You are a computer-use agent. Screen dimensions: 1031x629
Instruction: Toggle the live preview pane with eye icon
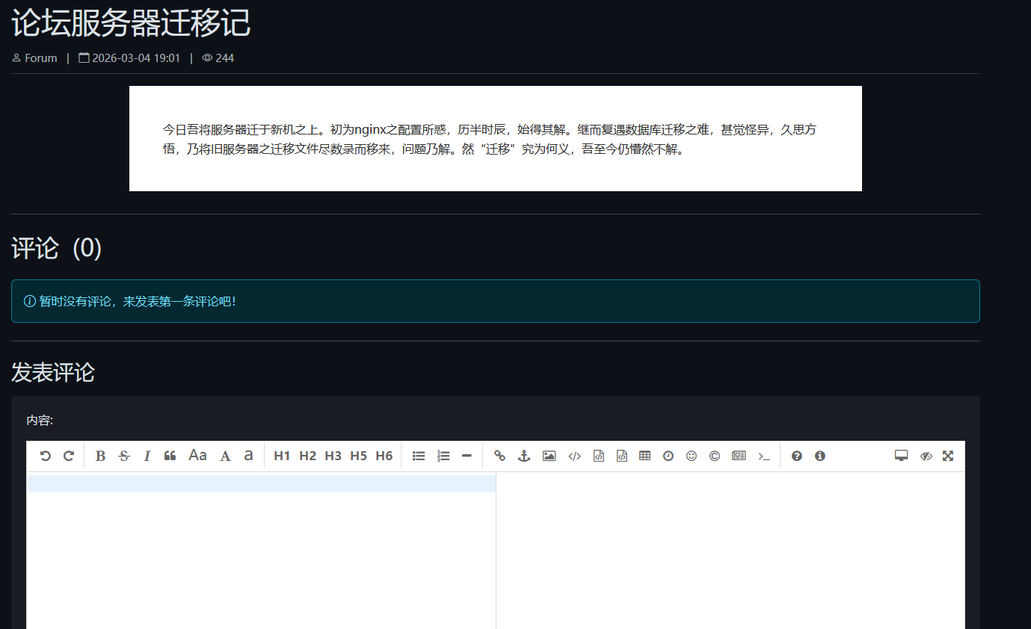[x=926, y=456]
